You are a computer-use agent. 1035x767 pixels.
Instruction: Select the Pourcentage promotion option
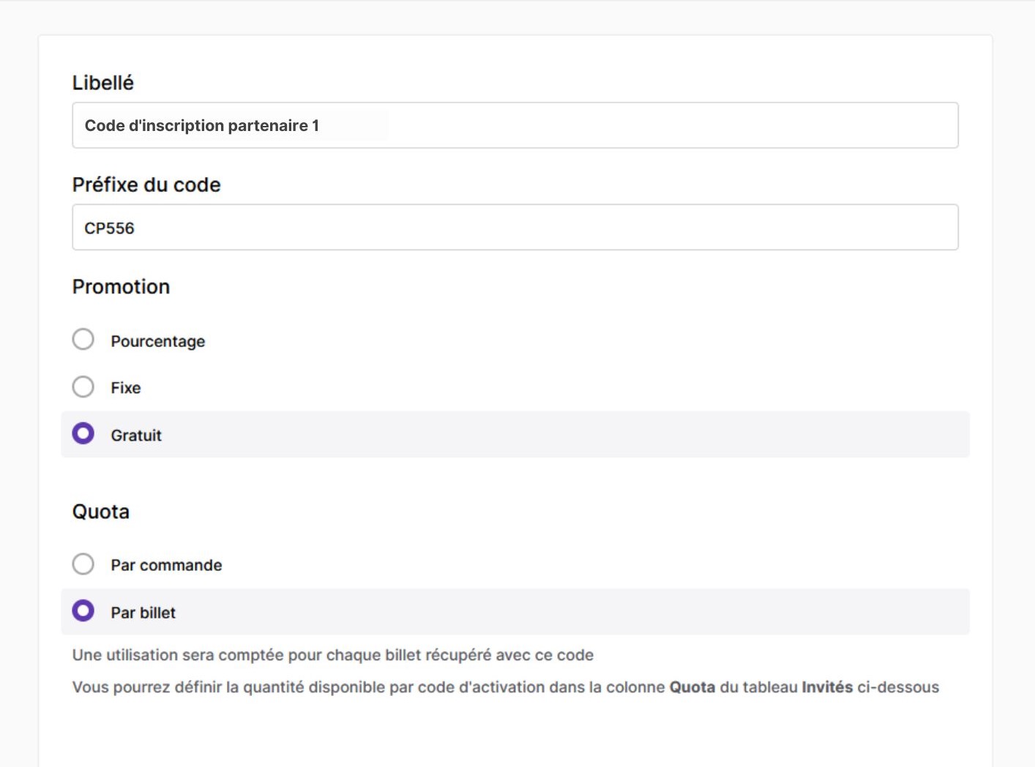coord(83,339)
